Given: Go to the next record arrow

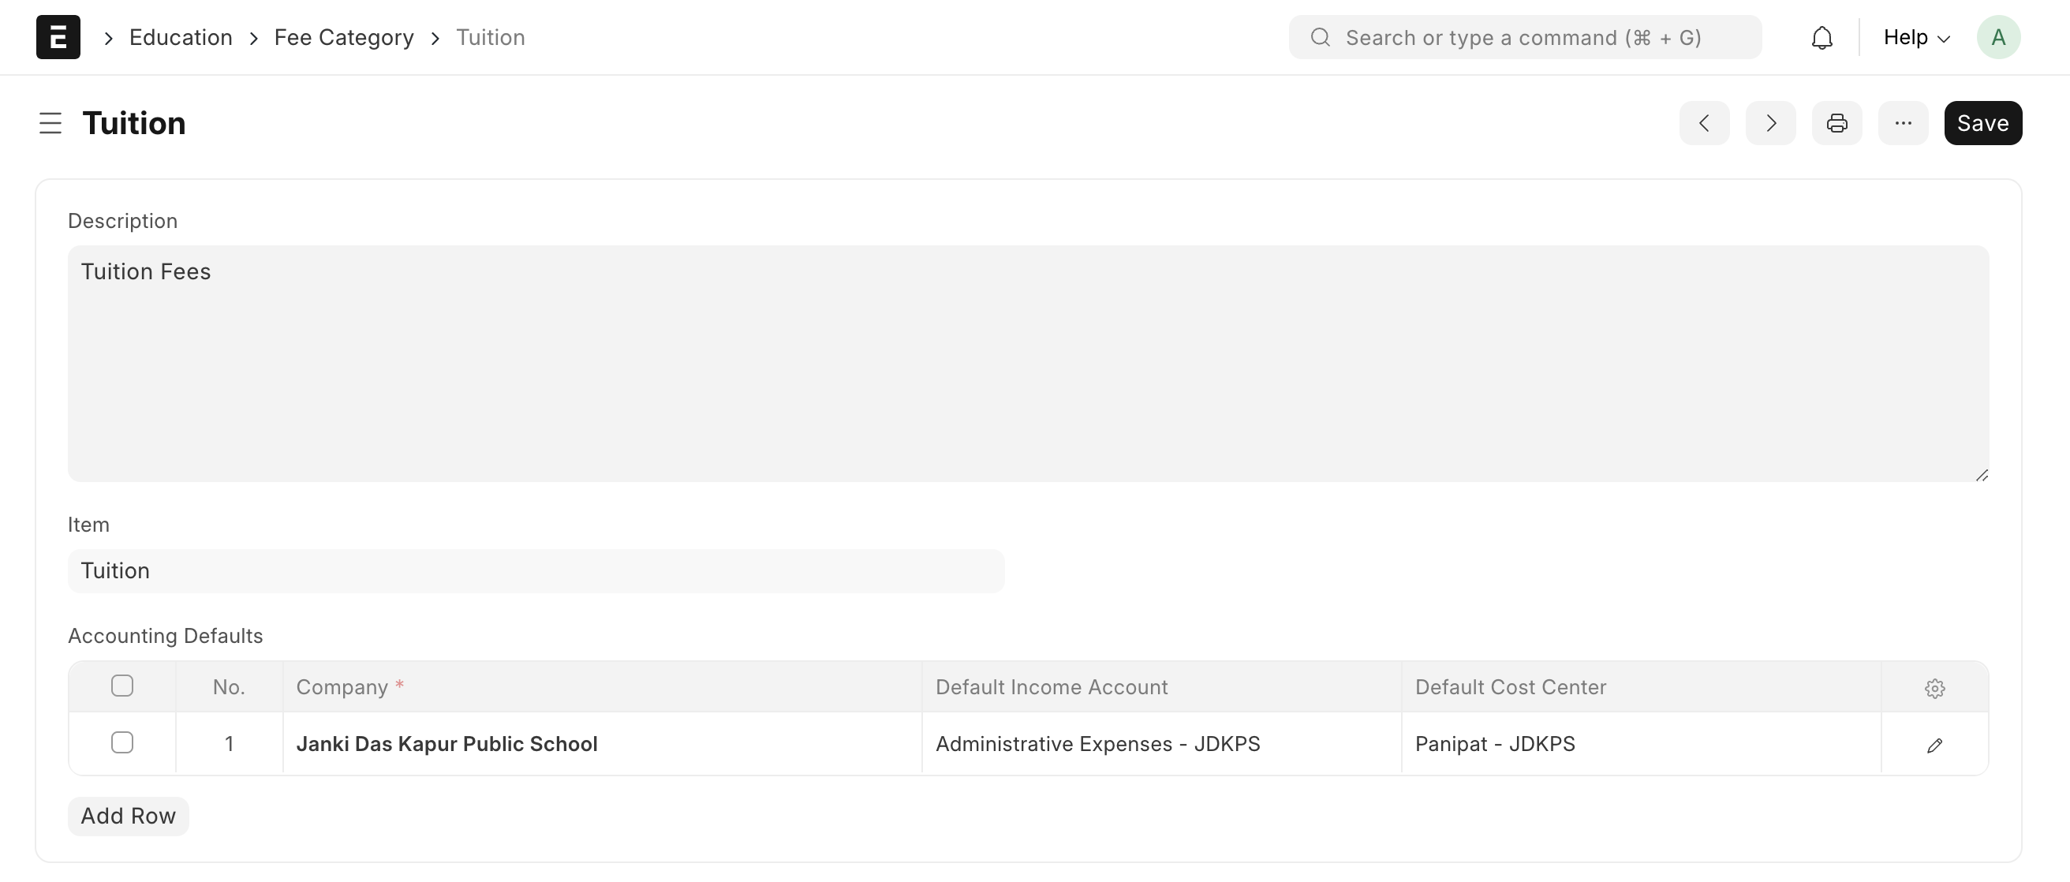Looking at the screenshot, I should (x=1770, y=123).
